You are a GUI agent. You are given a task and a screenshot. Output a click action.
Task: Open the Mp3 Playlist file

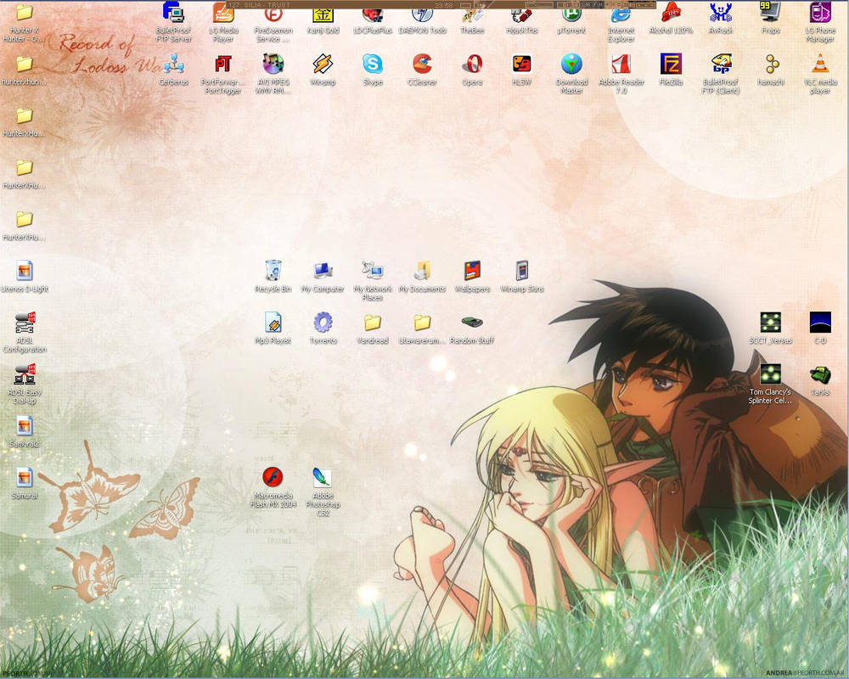click(273, 323)
